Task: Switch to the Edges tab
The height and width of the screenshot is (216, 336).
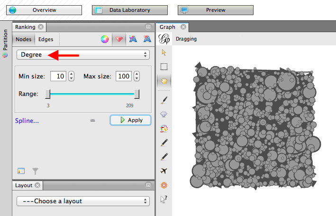Action: click(x=45, y=39)
